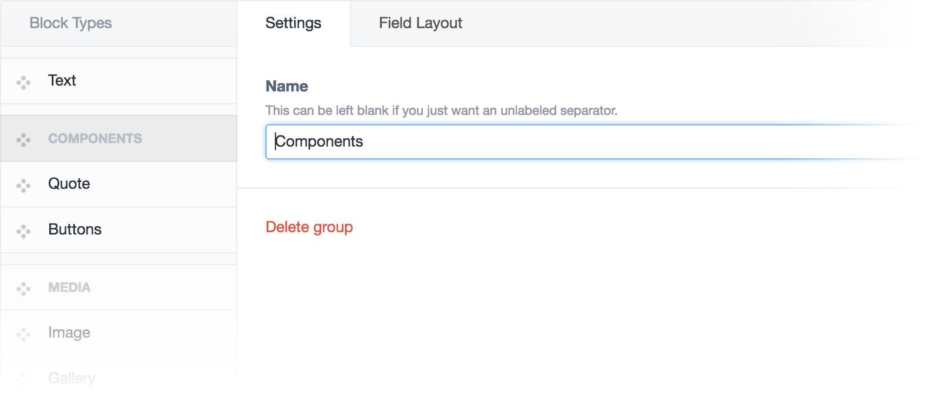
Task: Click the move handle icon beside Text
Action: click(x=23, y=83)
